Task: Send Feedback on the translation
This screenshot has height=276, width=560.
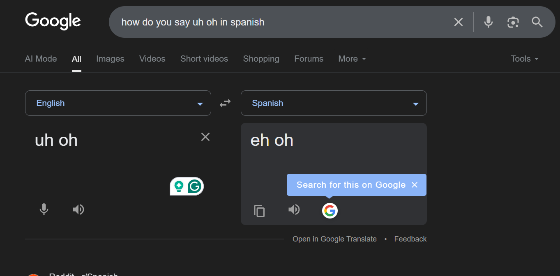Action: pyautogui.click(x=410, y=239)
